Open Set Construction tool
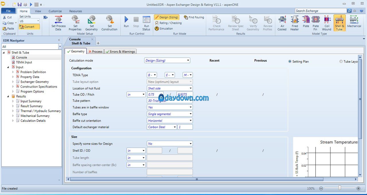The width and height of the screenshot is (367, 195). click(109, 23)
